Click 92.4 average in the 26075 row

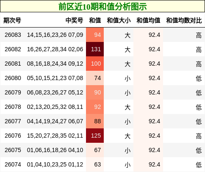click(154, 150)
